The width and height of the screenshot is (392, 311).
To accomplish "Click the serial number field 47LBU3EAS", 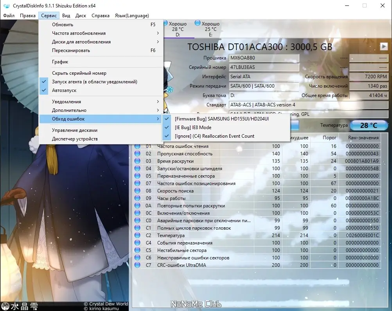I will [264, 67].
